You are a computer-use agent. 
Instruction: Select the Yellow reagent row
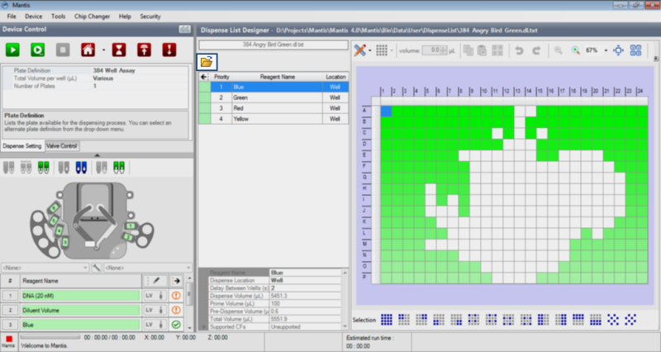[x=273, y=119]
